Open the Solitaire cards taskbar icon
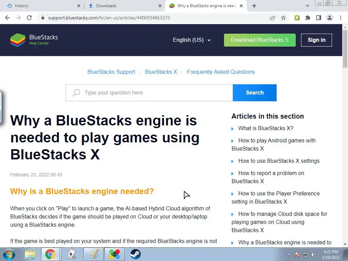The height and width of the screenshot is (261, 348). 71,254
